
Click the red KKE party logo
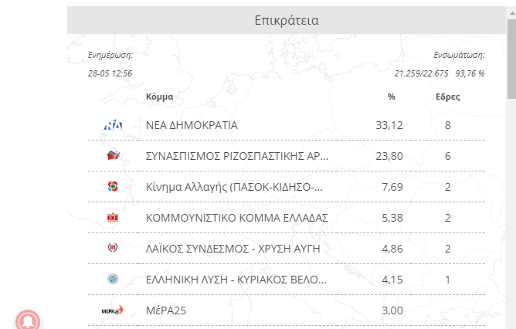(113, 218)
